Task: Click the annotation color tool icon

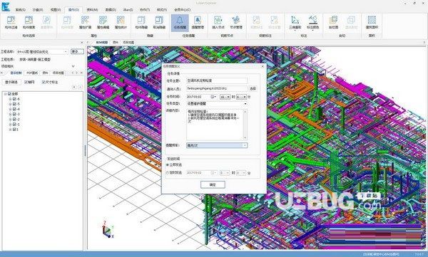Action: coord(313,22)
